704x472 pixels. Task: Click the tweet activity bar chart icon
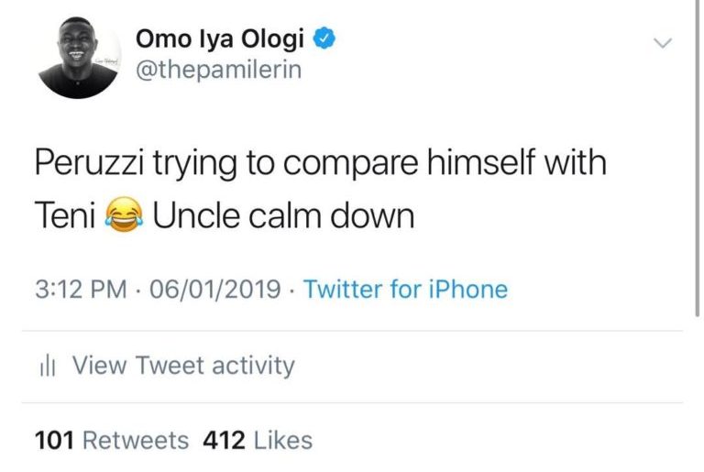point(49,367)
